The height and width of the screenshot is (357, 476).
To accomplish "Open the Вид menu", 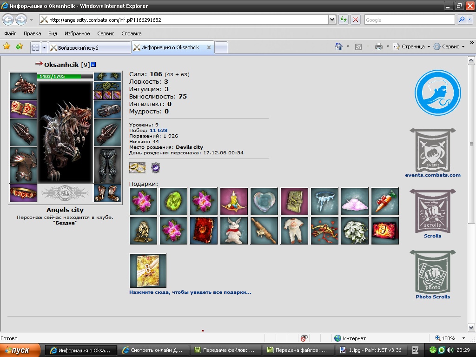I will tap(53, 33).
